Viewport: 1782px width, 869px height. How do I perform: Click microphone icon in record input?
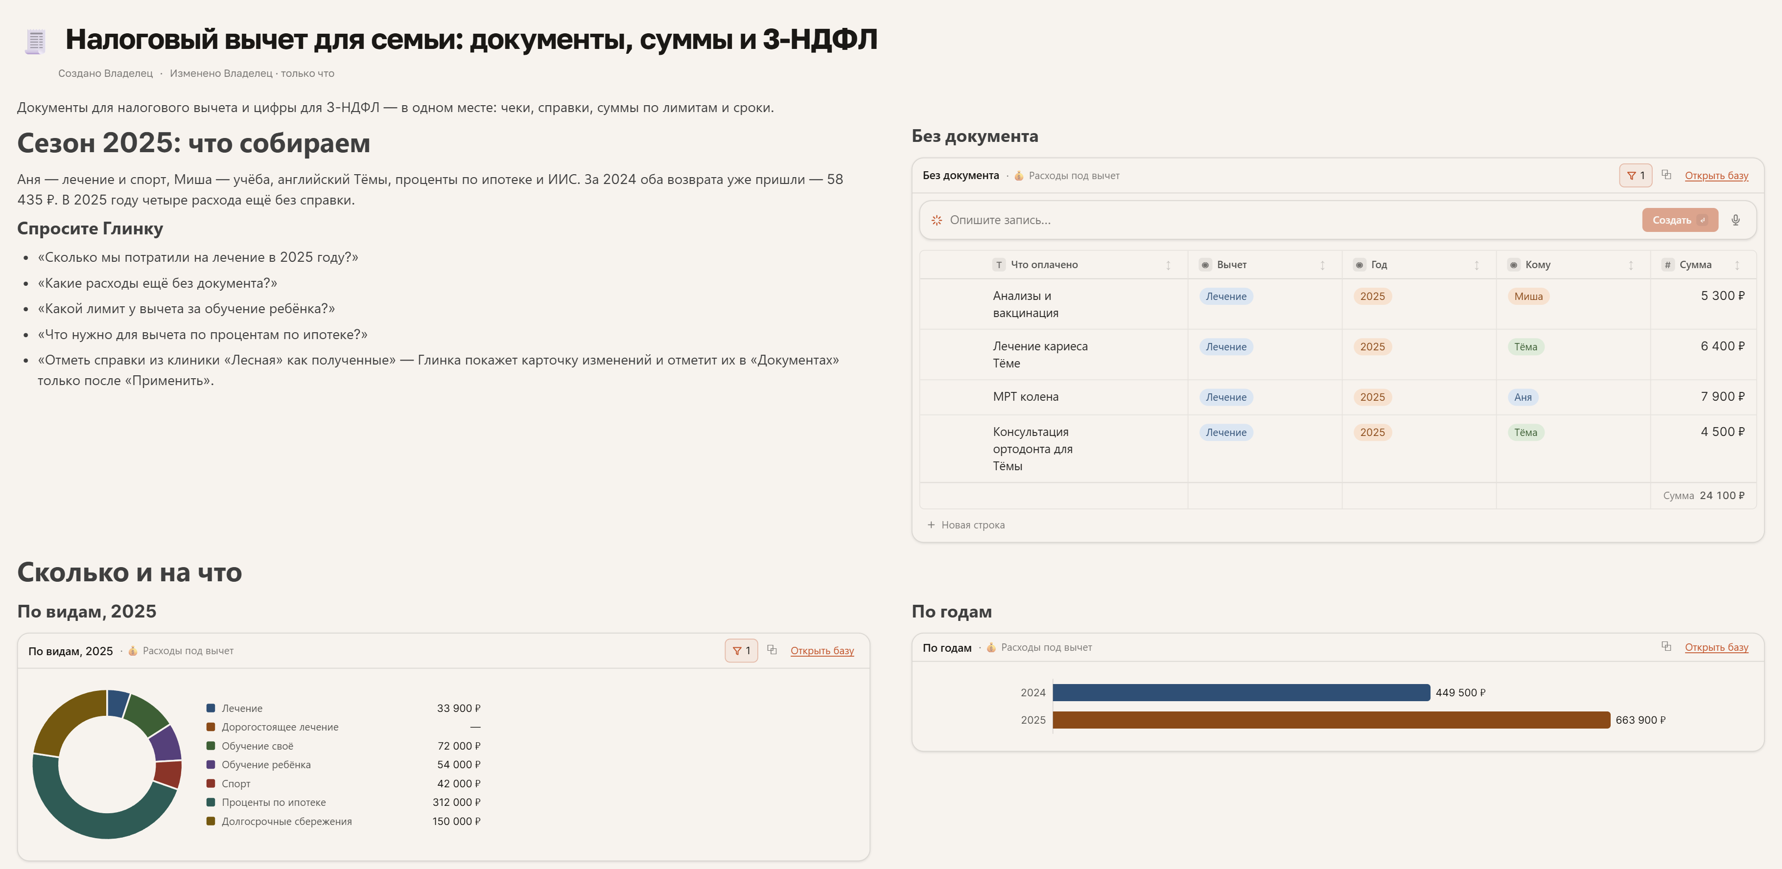pos(1735,220)
